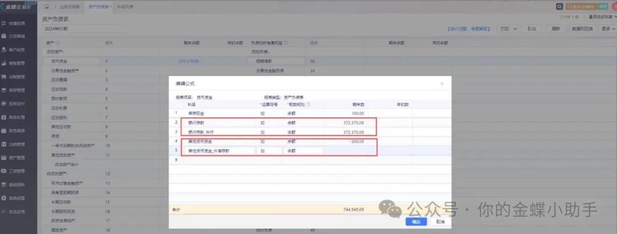Open 库存管理 in the left sidebar

[4, 90]
